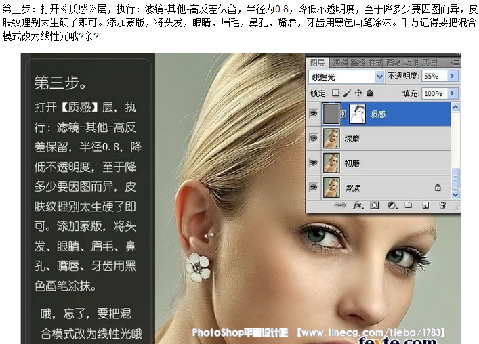Screen dimensions: 479x344
Task: Toggle lock image pixels brush icon
Action: pyautogui.click(x=347, y=93)
